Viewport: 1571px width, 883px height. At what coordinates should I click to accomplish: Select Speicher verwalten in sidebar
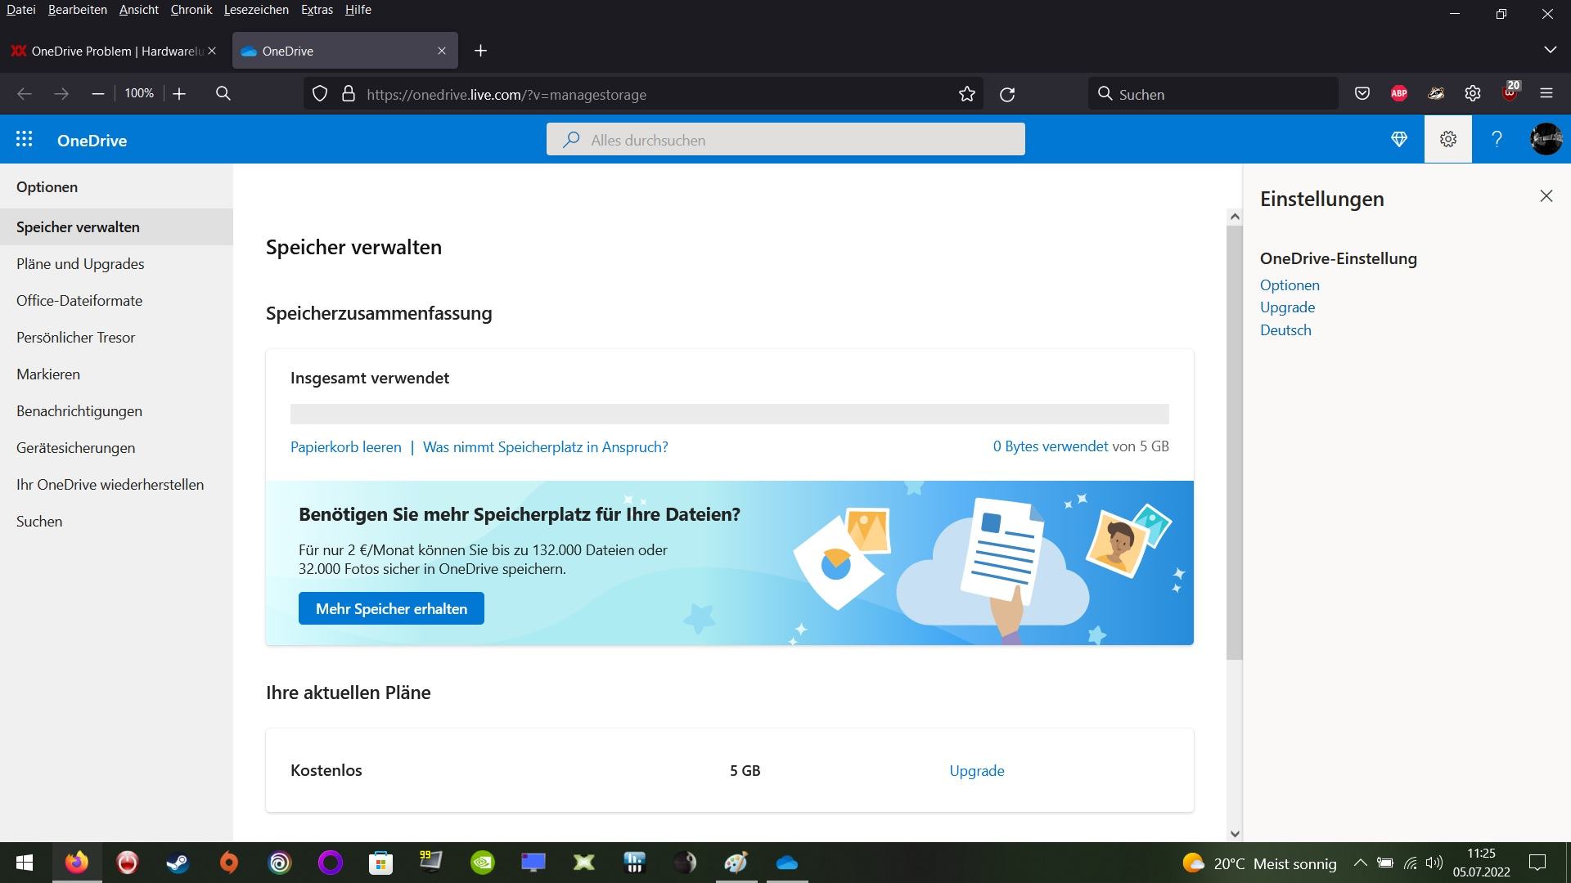(116, 227)
